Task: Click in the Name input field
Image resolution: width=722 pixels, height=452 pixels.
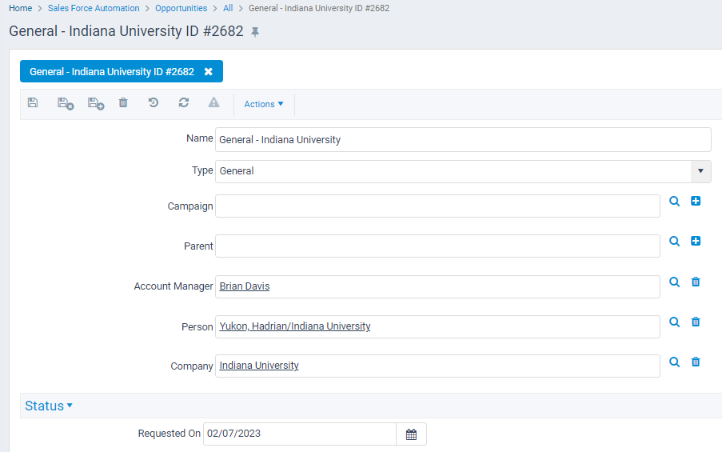Action: pos(463,140)
